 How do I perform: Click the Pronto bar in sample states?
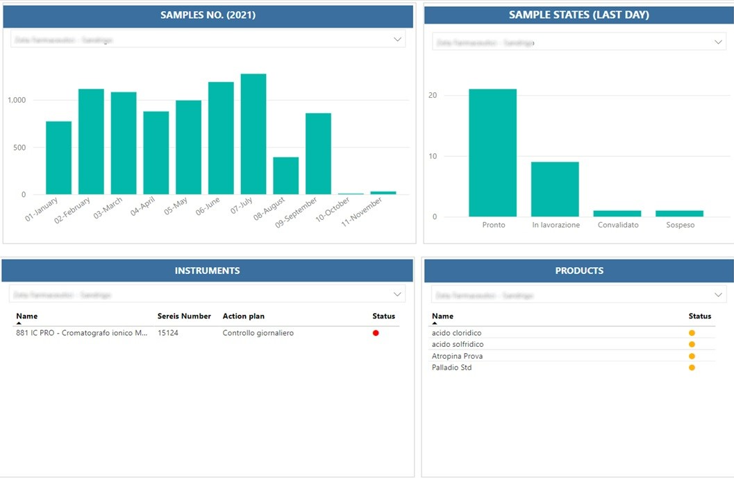[x=492, y=153]
